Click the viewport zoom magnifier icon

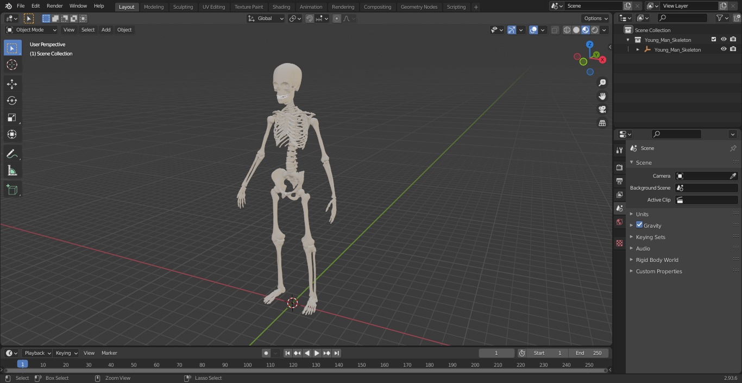click(x=602, y=83)
